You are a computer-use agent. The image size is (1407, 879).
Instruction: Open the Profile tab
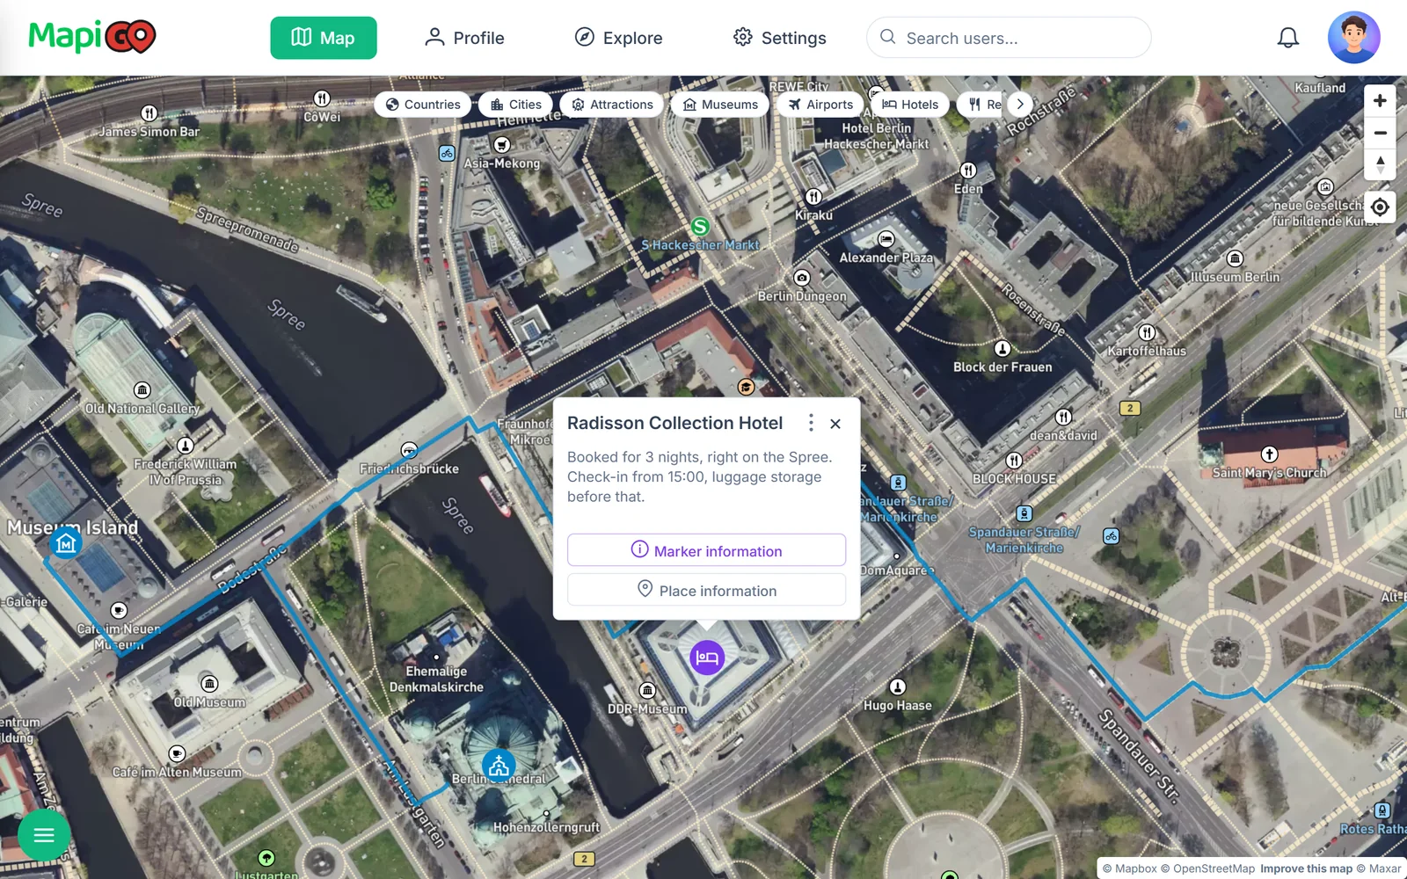tap(464, 38)
